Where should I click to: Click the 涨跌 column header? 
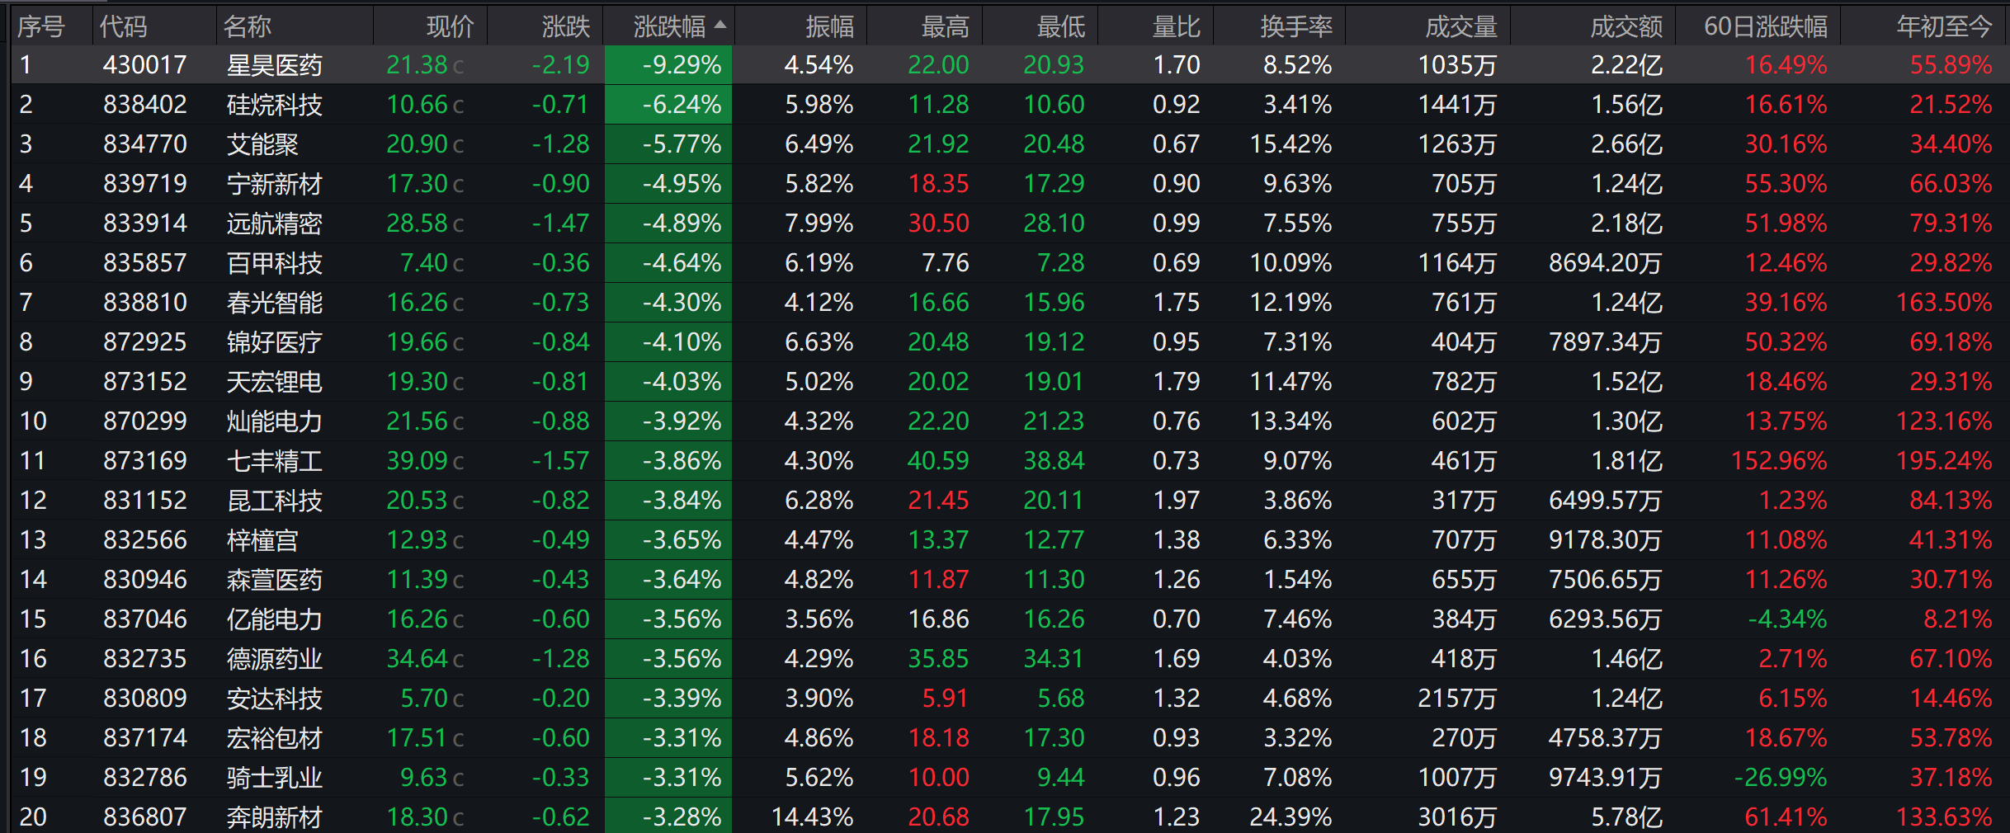(565, 26)
